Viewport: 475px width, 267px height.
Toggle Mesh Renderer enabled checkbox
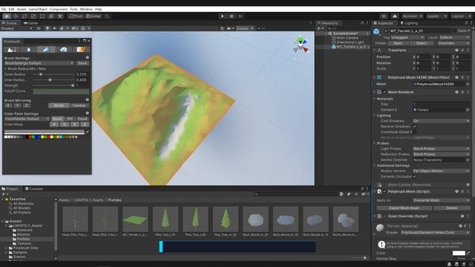(x=384, y=92)
